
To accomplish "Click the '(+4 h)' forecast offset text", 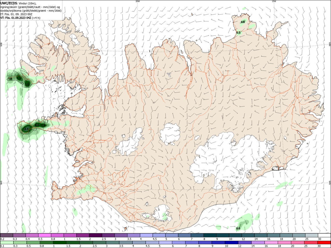I will (36, 18).
